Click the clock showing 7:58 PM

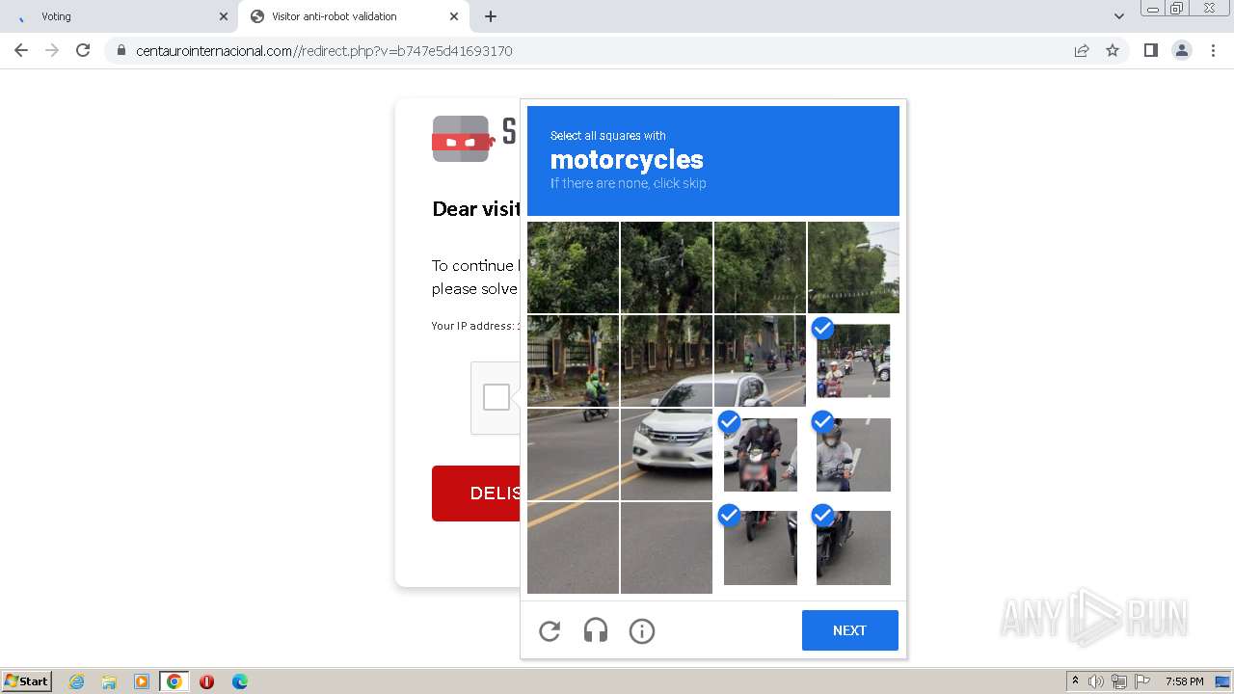click(1184, 681)
